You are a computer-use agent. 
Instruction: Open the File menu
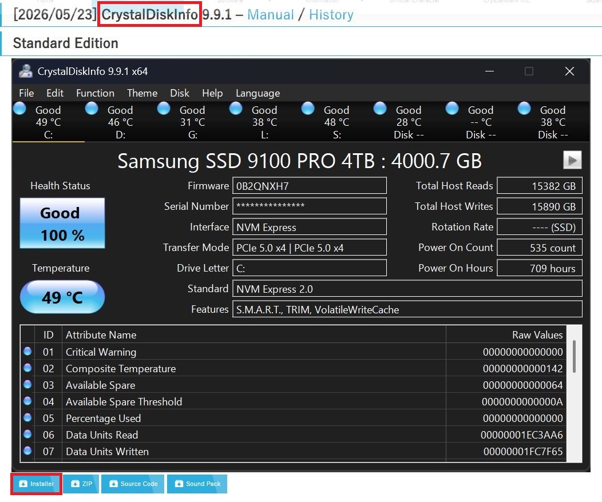(x=26, y=93)
